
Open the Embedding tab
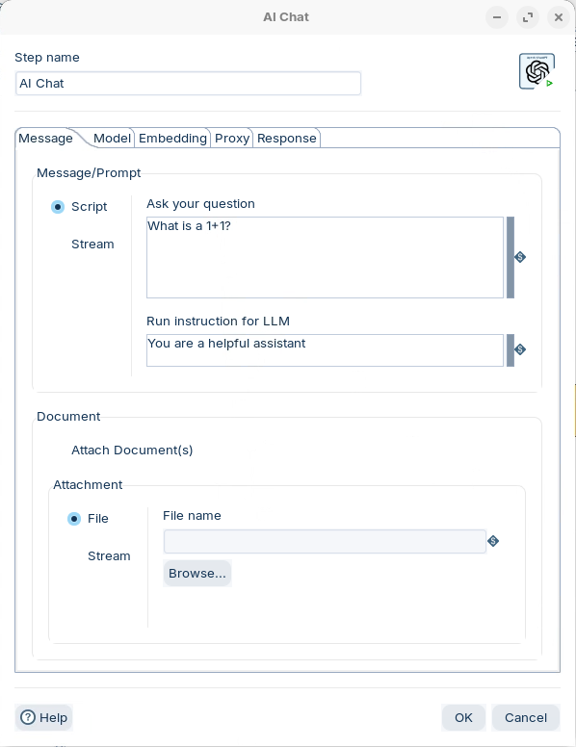[x=172, y=139]
